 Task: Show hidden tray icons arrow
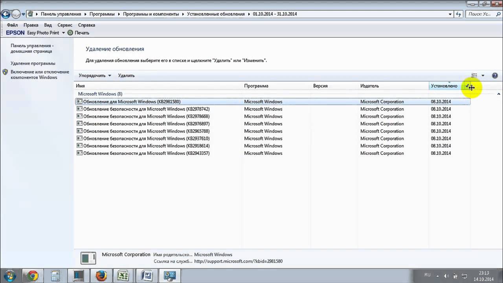click(x=437, y=276)
